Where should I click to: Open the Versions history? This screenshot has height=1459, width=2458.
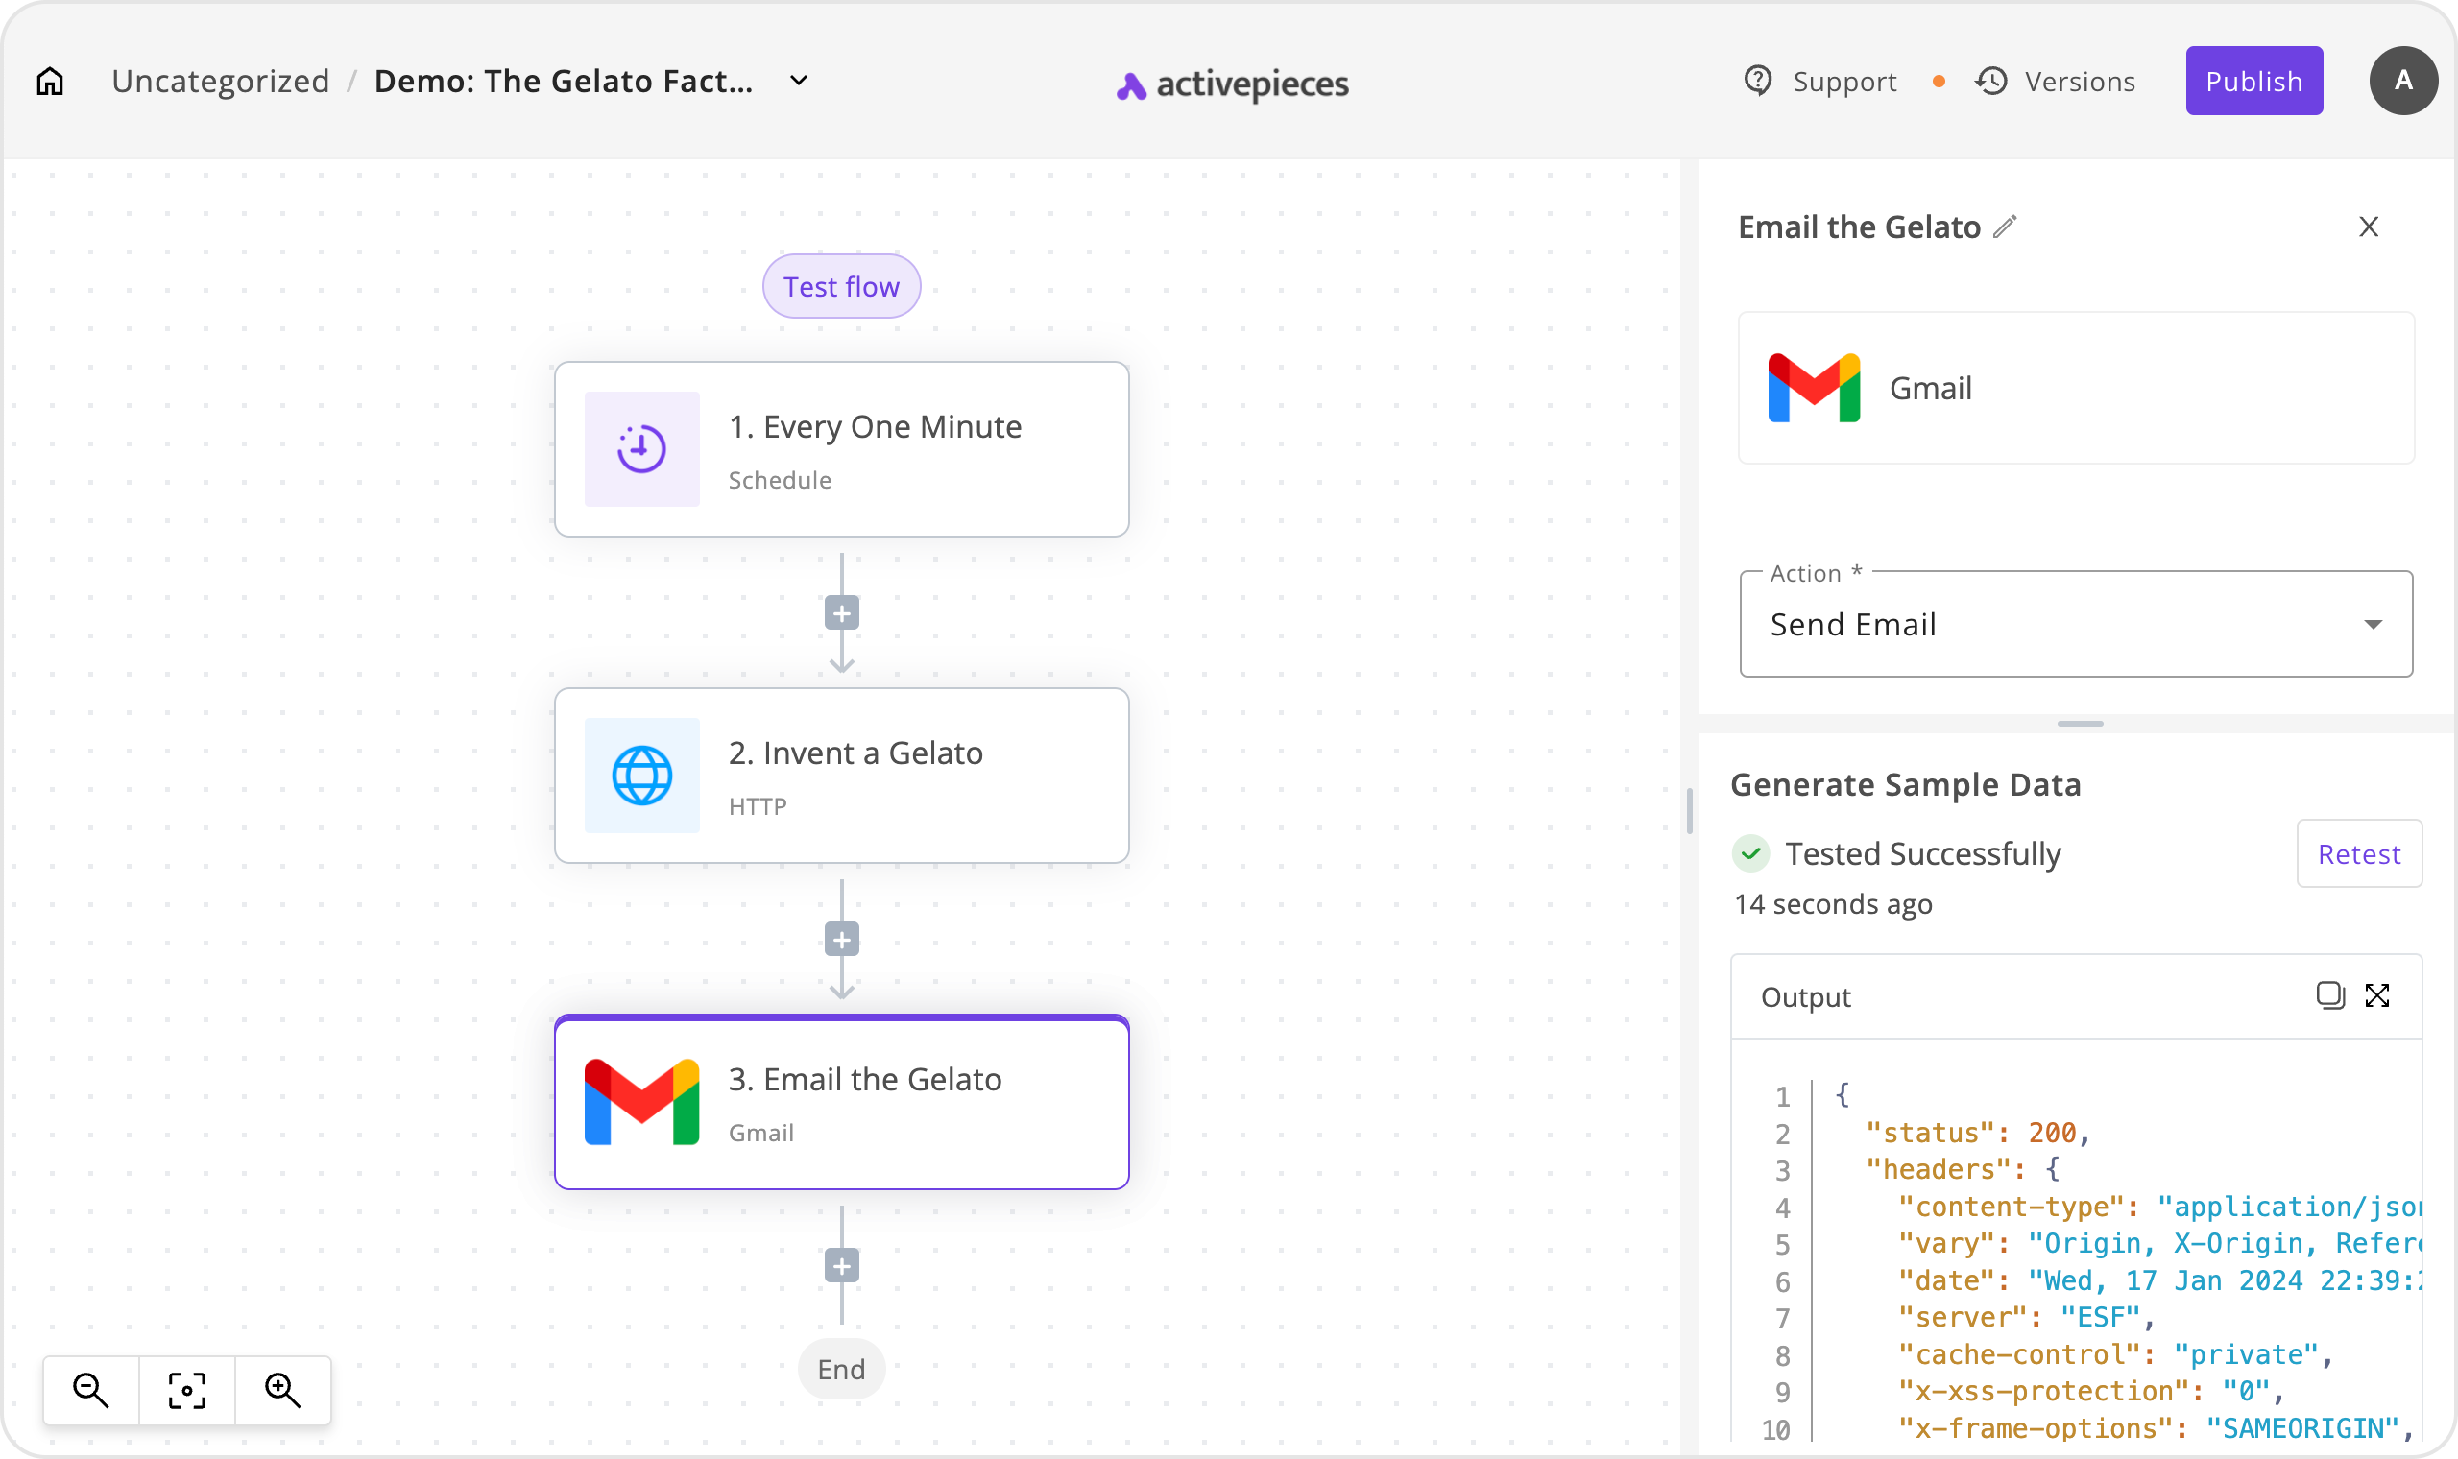2056,81
